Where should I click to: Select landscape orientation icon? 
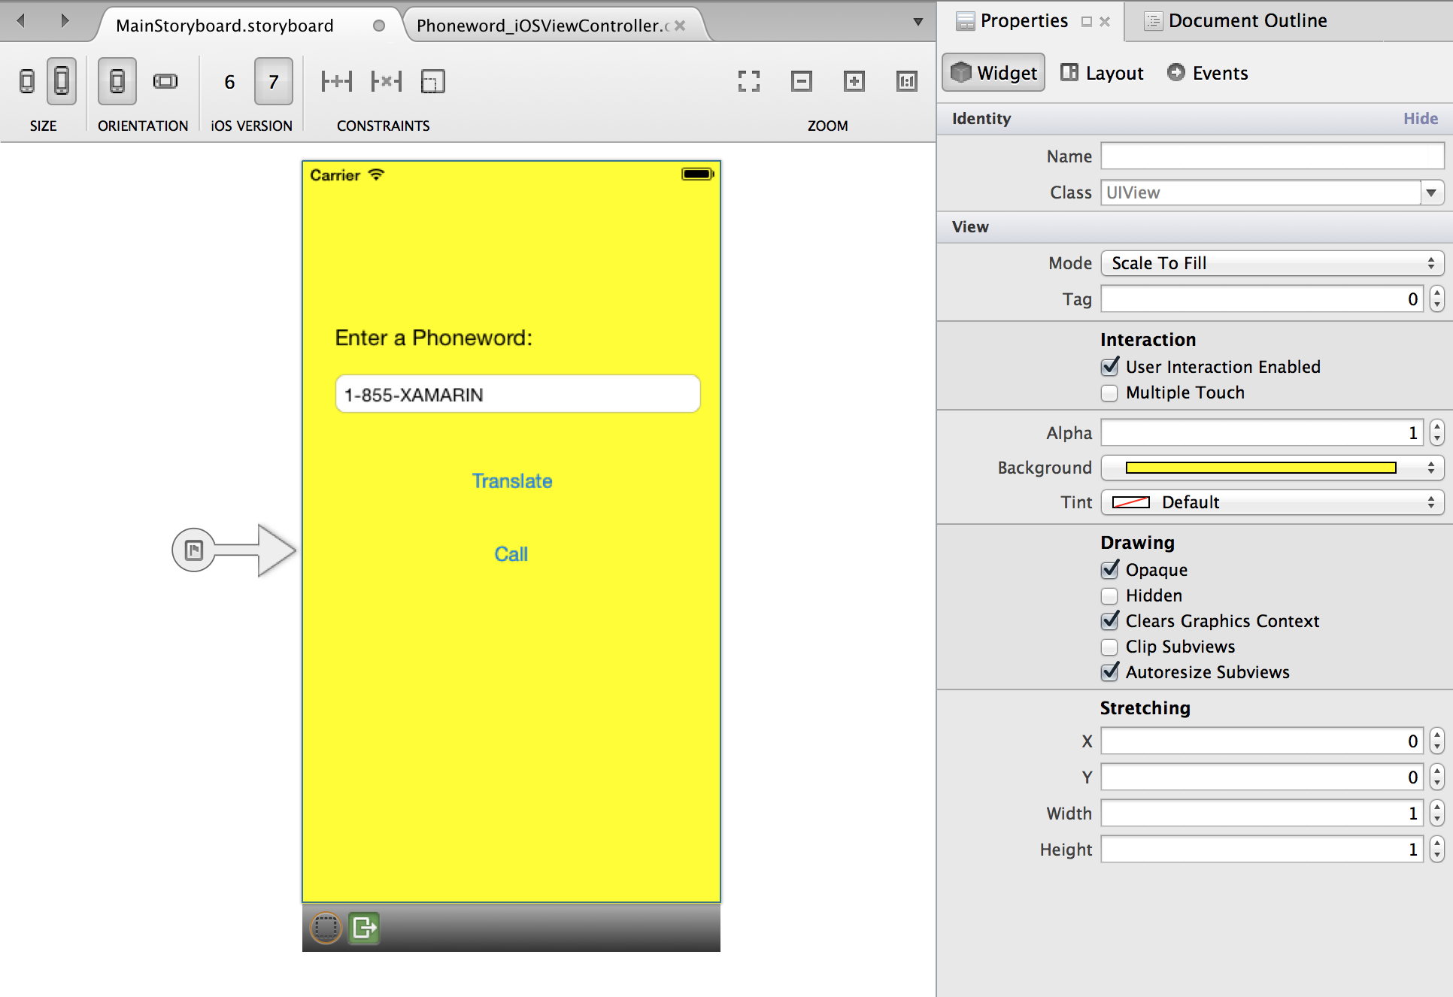165,81
